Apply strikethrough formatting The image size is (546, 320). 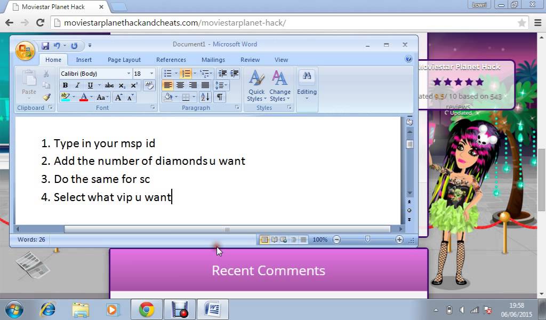[109, 85]
